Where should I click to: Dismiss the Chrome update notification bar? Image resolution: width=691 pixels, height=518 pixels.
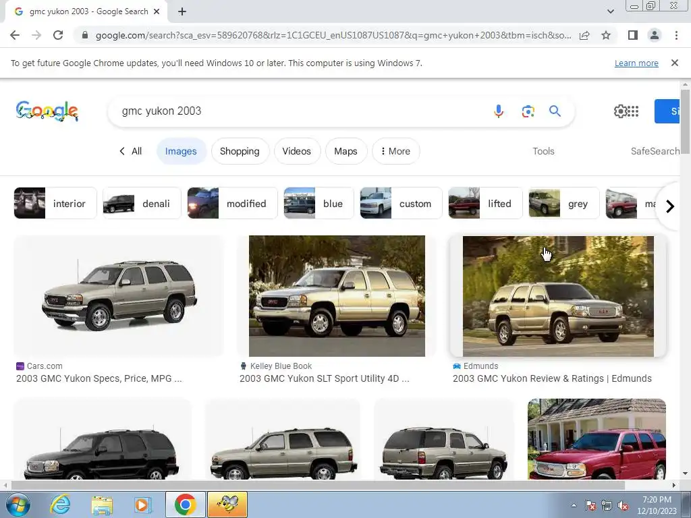tap(675, 63)
